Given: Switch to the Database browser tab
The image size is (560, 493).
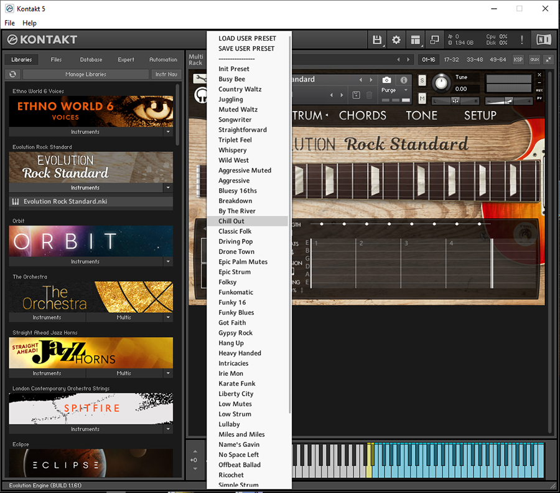Looking at the screenshot, I should (91, 60).
